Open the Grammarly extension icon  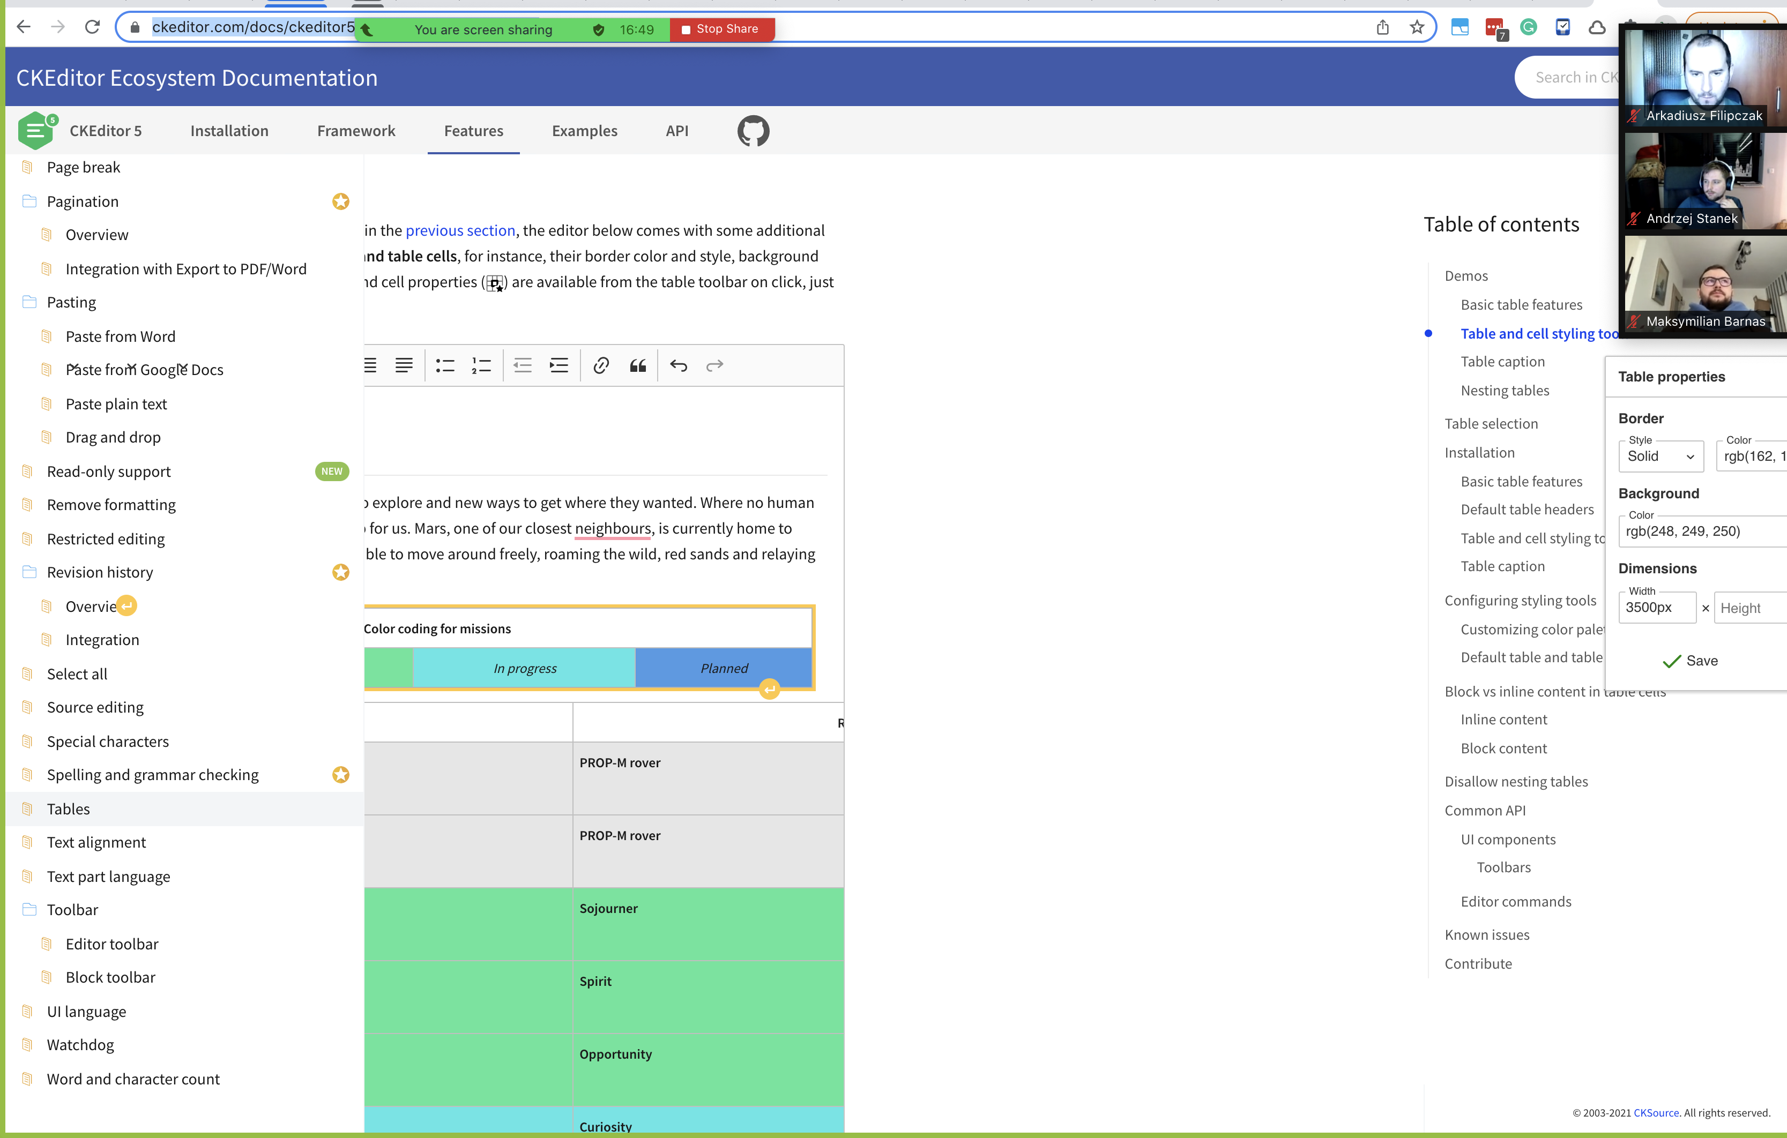pos(1529,27)
